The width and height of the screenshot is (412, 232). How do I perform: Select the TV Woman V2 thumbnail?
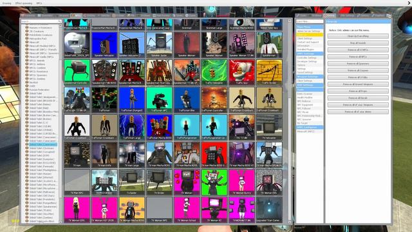(x=214, y=209)
